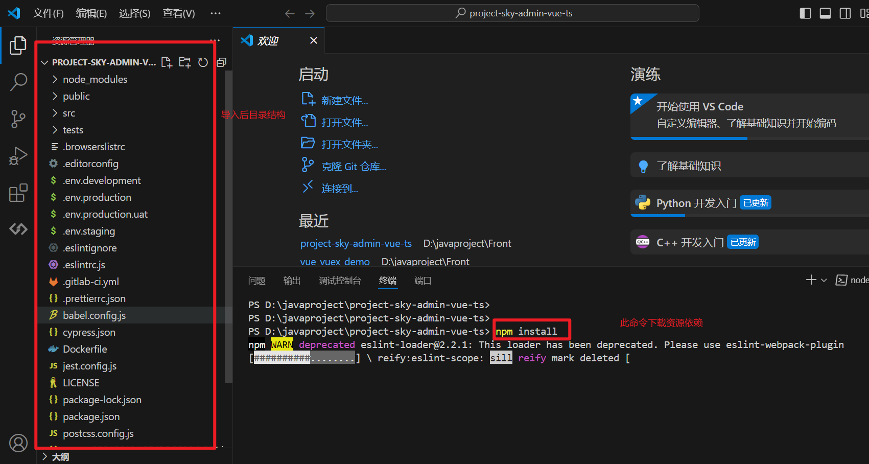Open the Run and Debug view
This screenshot has height=464, width=869.
pos(18,156)
